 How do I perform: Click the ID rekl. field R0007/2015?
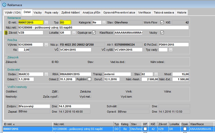click(31, 22)
